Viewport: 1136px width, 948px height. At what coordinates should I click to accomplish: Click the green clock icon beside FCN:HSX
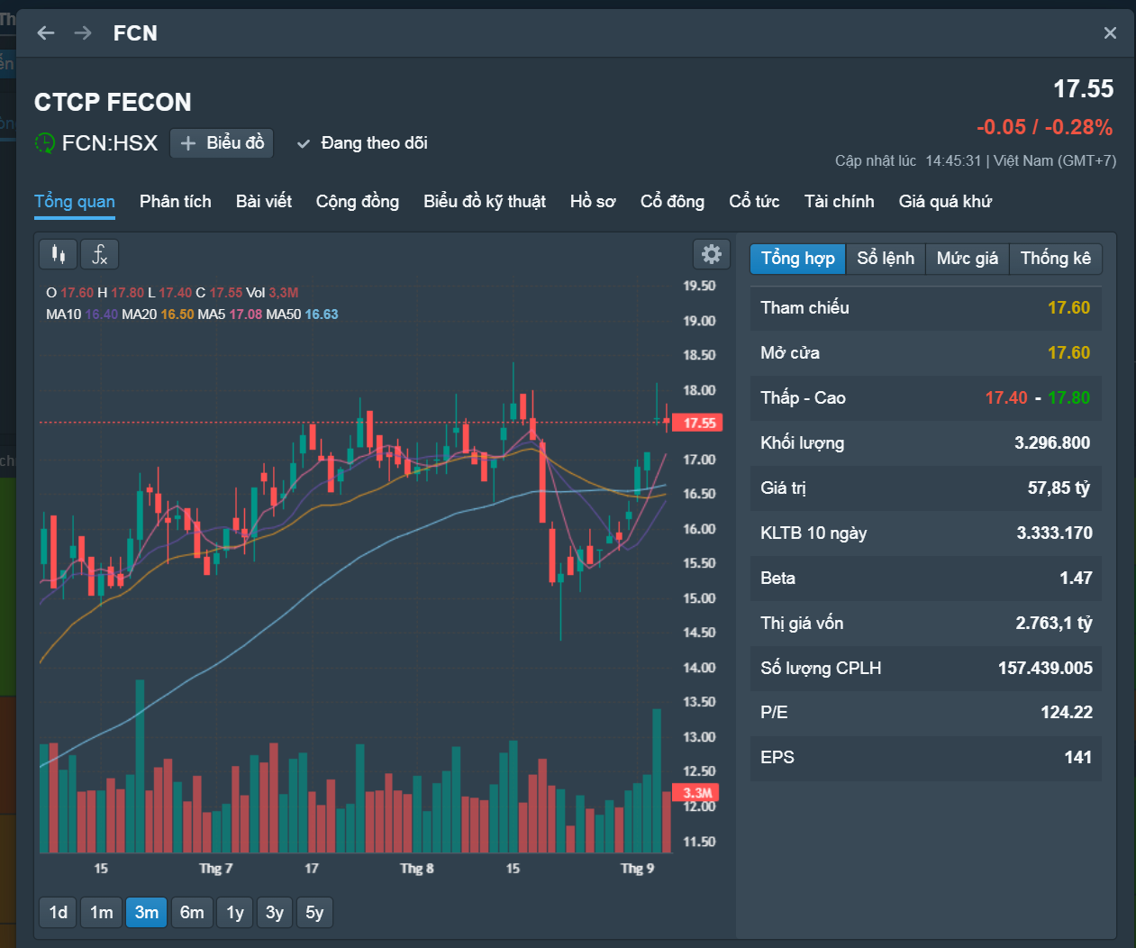(45, 143)
